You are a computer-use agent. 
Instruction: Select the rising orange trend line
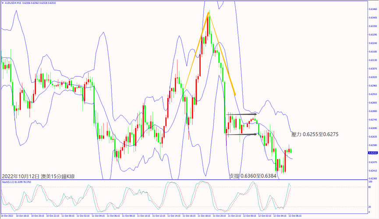(195, 52)
